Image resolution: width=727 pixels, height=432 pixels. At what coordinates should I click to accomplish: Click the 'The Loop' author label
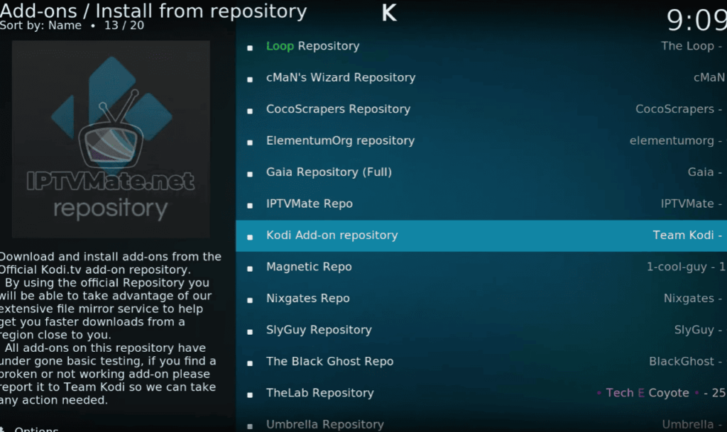click(687, 46)
